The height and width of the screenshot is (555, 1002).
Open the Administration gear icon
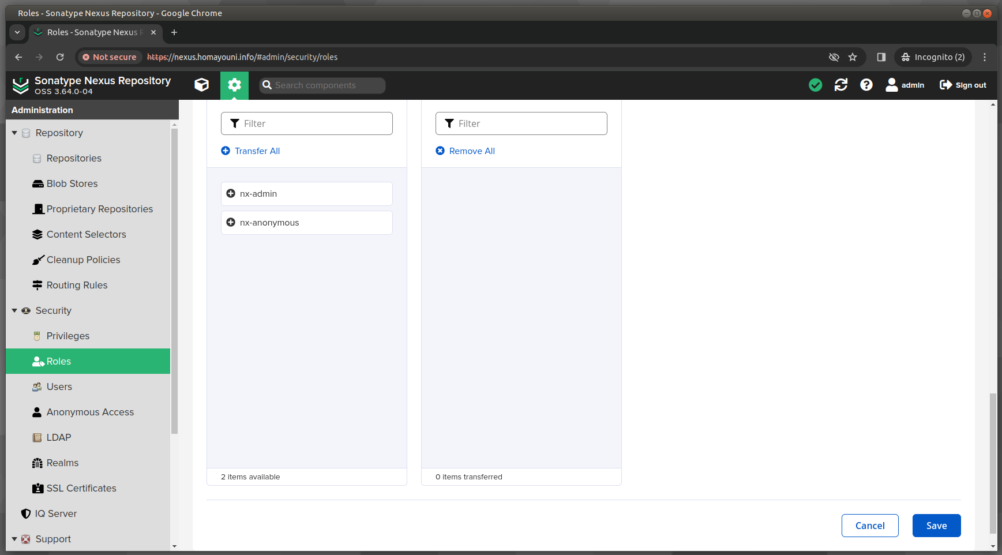pos(234,85)
